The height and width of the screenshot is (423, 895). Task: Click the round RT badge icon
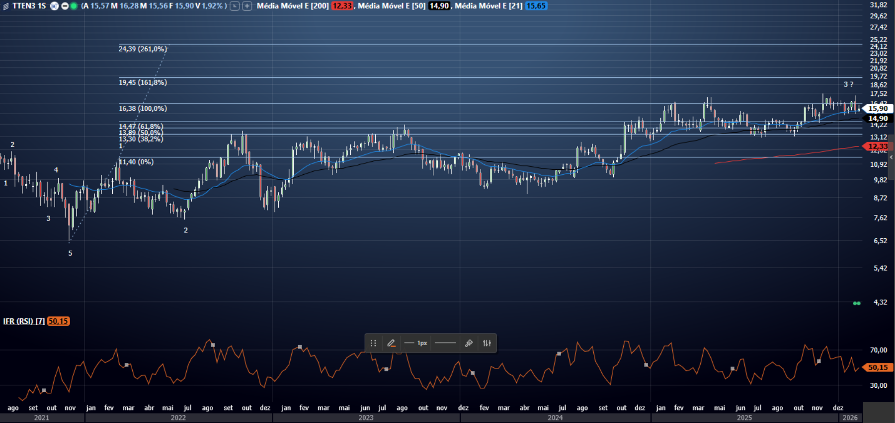54,6
